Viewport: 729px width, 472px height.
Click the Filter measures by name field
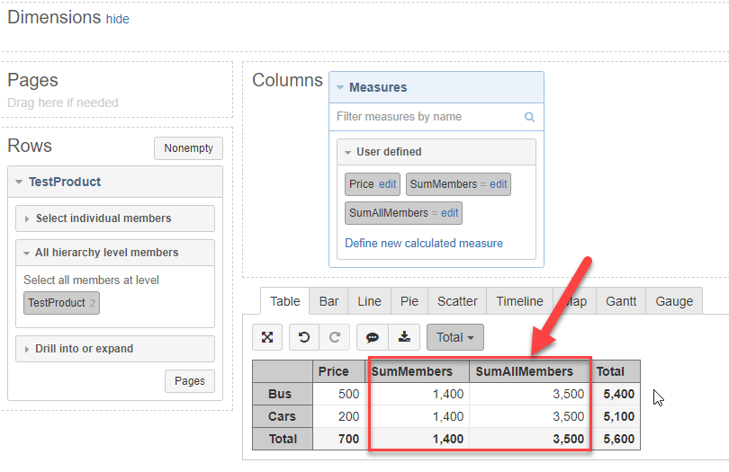coord(427,117)
